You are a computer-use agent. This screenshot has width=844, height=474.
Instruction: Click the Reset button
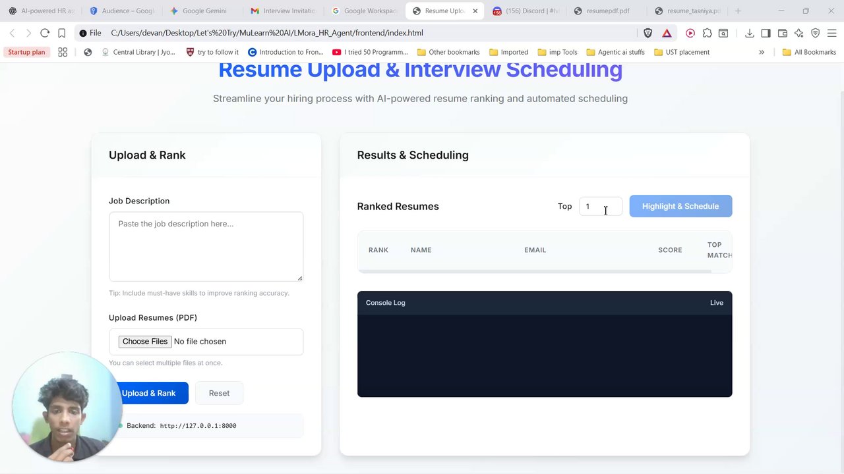pos(219,393)
